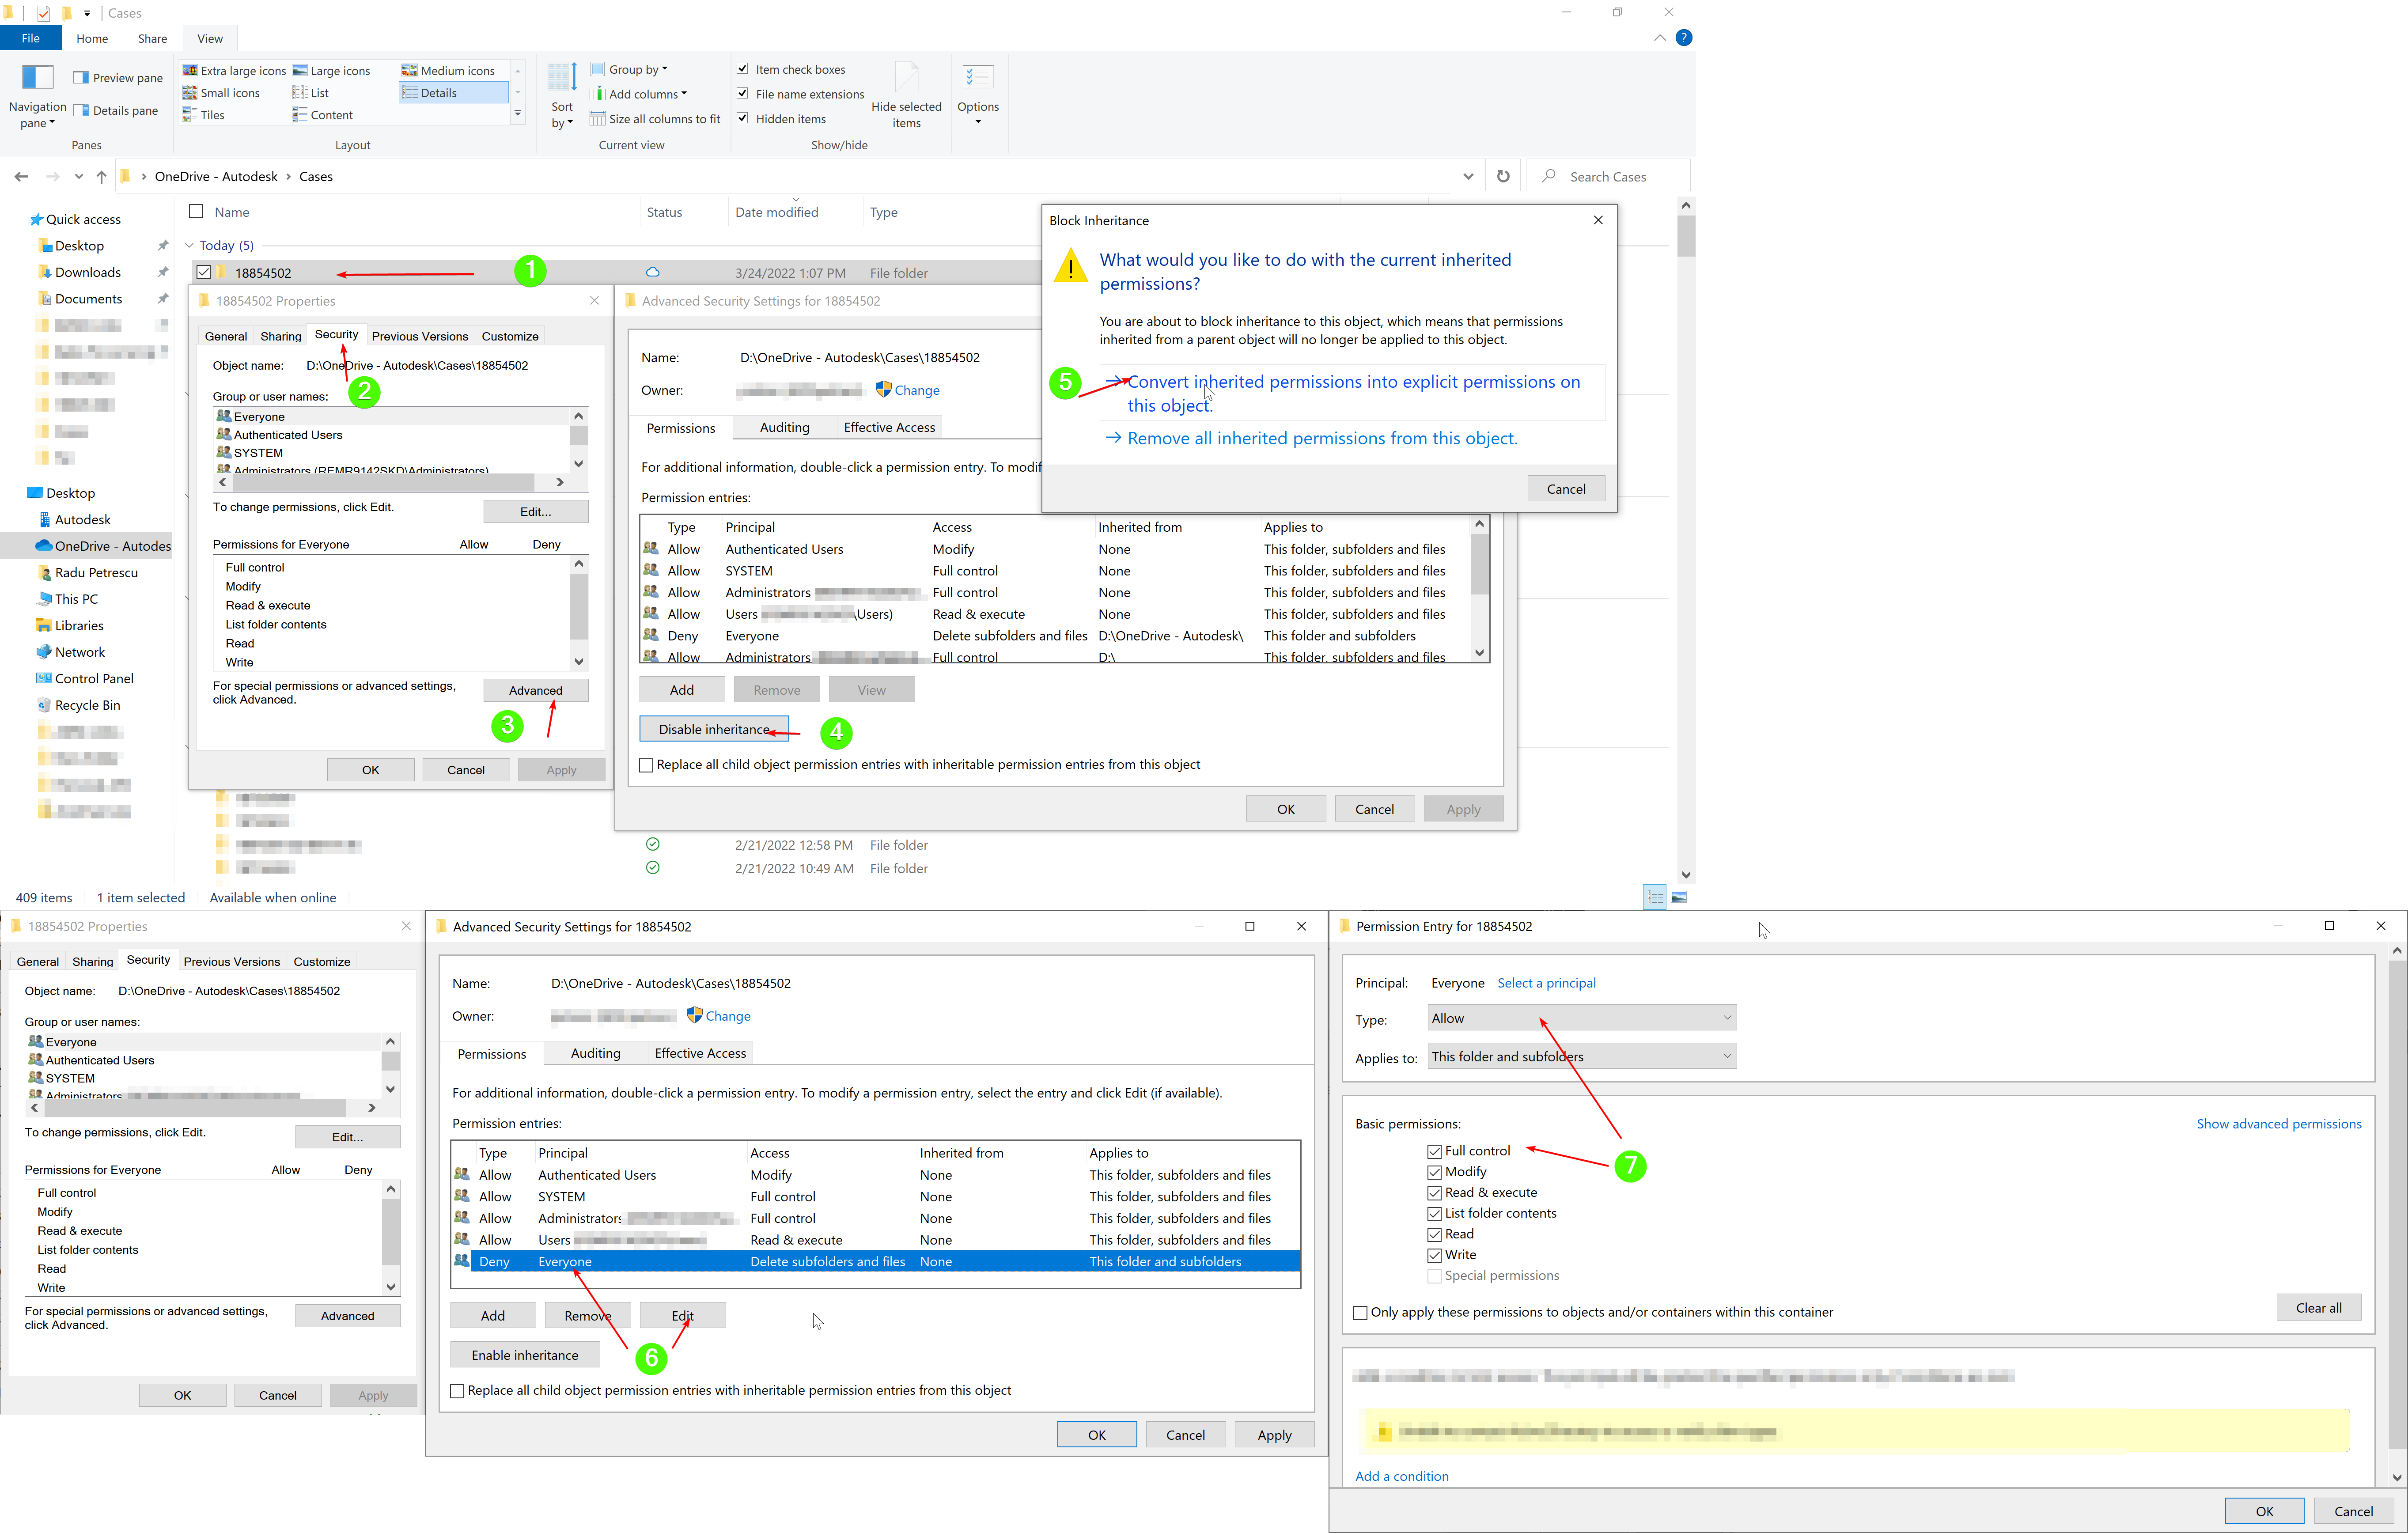Go up one folder level with Up arrow
Screen dimensions: 2408x1533
pyautogui.click(x=101, y=177)
